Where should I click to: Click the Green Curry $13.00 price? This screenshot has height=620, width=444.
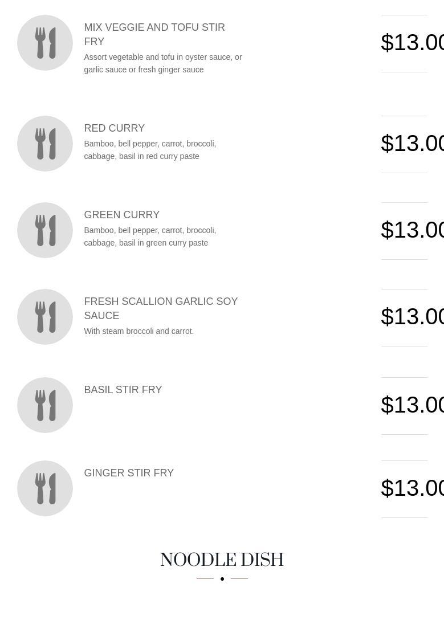(412, 230)
